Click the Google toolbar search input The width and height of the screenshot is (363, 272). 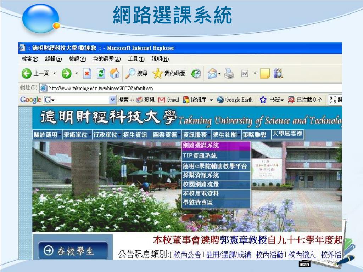point(82,100)
